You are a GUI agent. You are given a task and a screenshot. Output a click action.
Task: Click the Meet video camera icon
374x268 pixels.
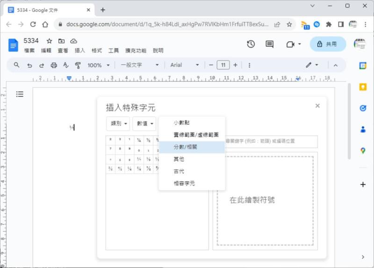(x=290, y=44)
